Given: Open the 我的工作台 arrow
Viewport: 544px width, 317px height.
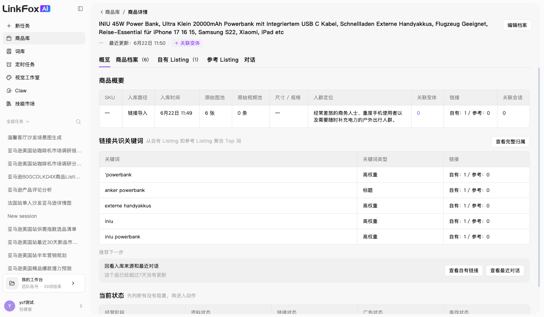Looking at the screenshot, I should click(73, 283).
